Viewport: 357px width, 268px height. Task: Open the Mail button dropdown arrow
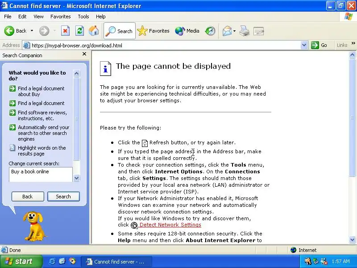[235, 31]
